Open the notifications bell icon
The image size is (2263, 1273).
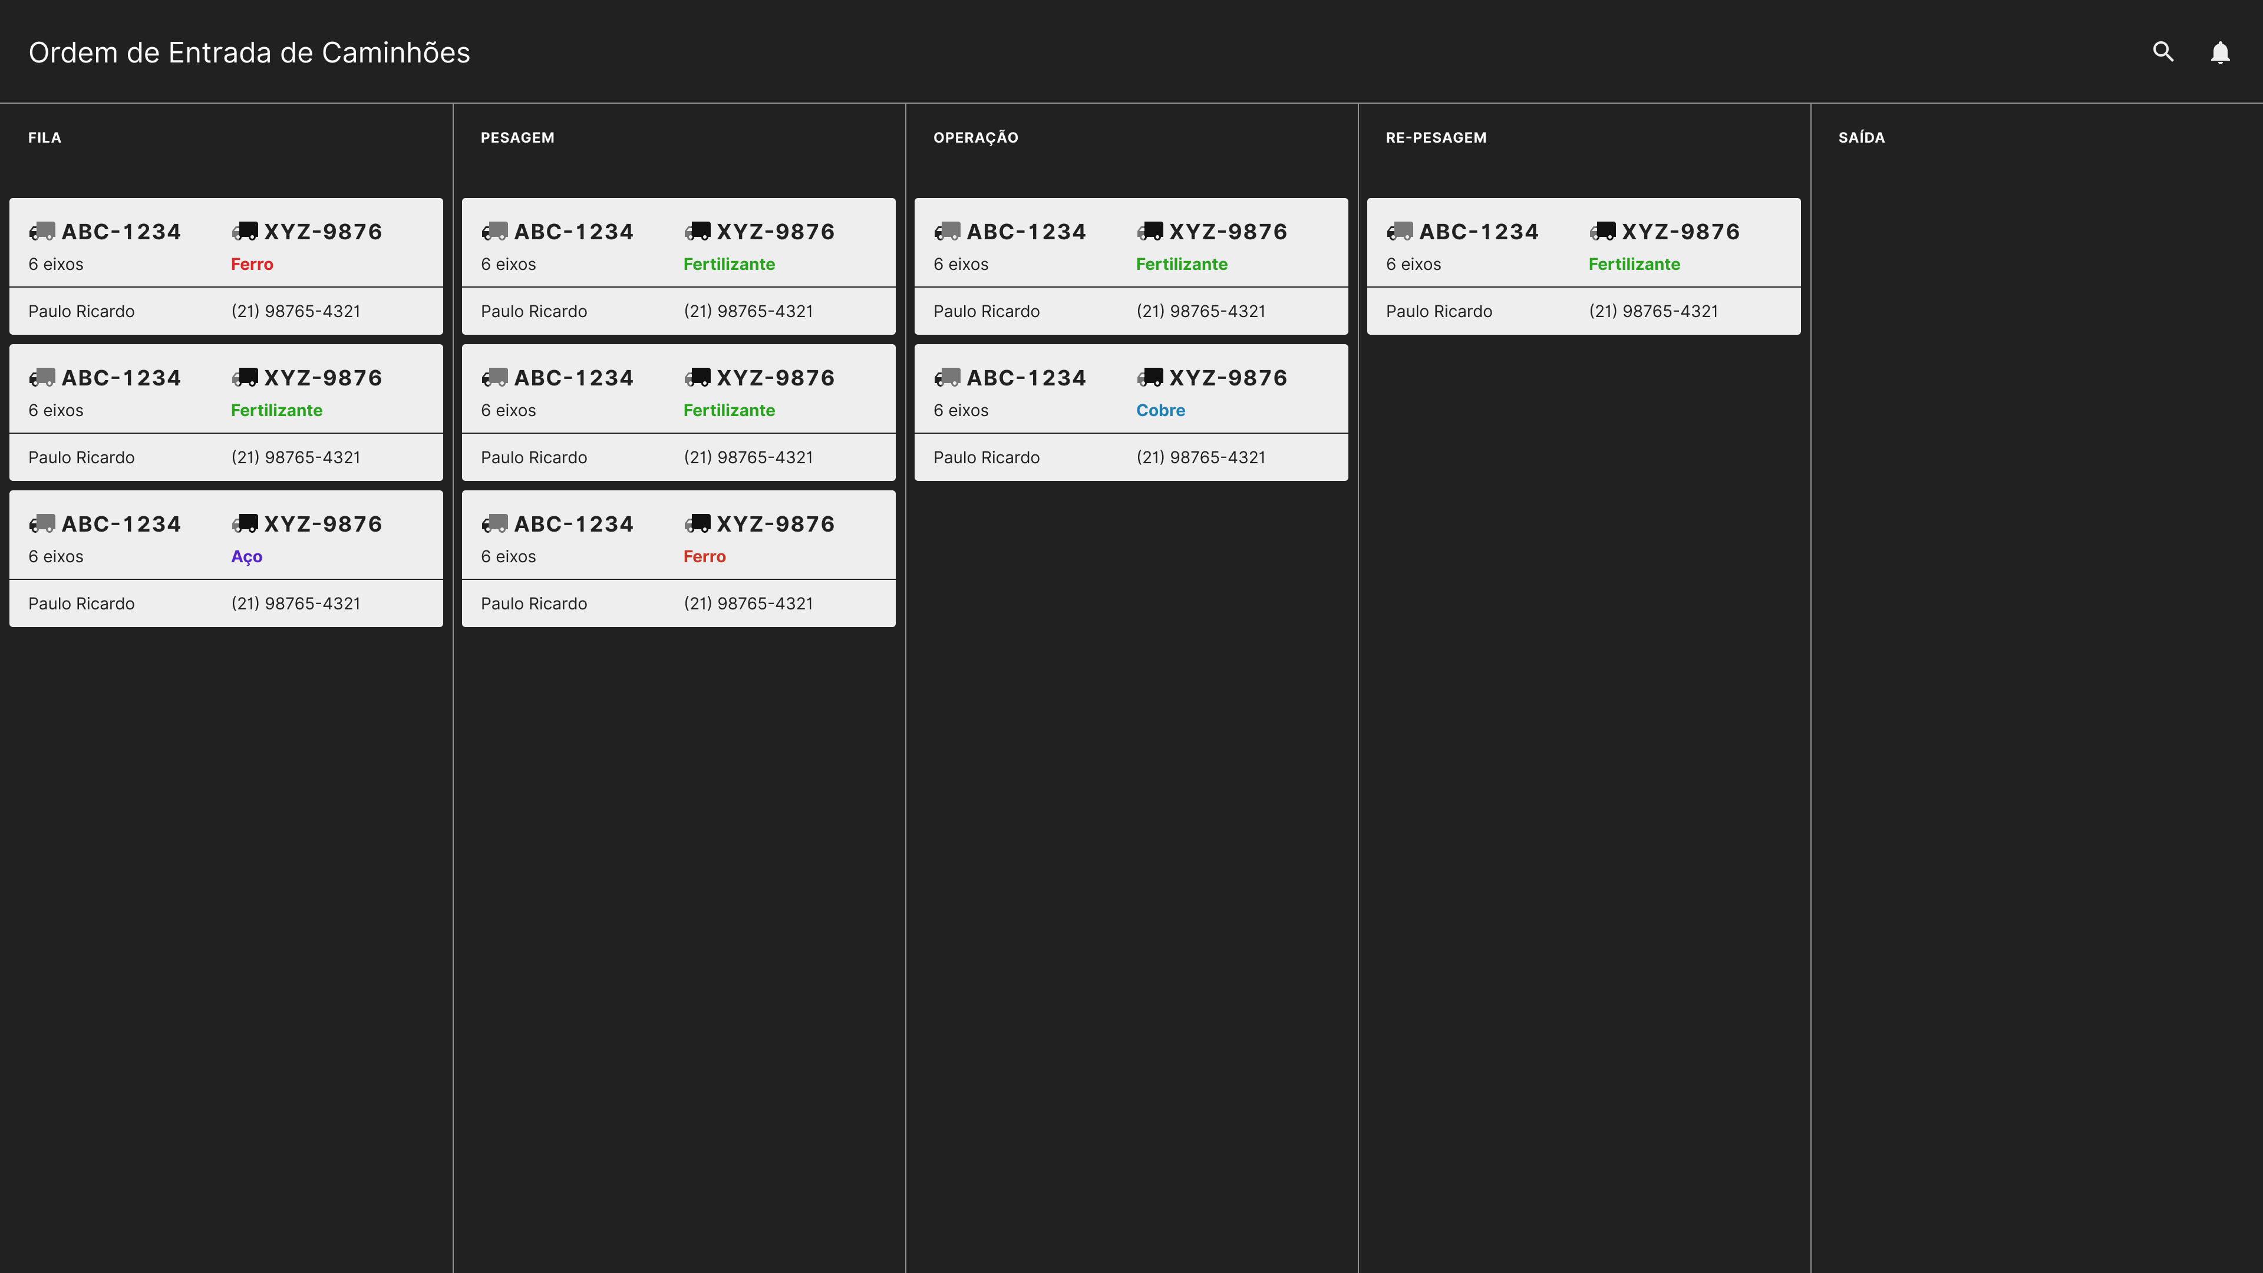[2220, 52]
